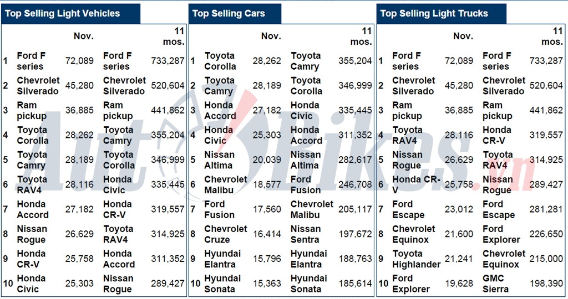Viewport: 568px width, 299px height.
Task: Select the 23,012 Ford Escape value
Action: point(459,209)
